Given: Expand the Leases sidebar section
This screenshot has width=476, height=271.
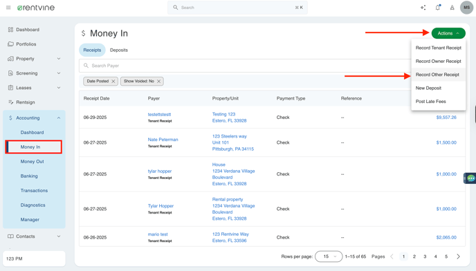Looking at the screenshot, I should [59, 88].
